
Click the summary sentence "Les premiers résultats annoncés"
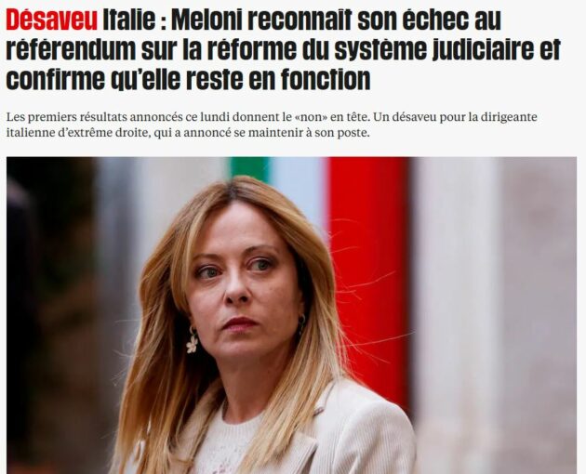pos(96,117)
